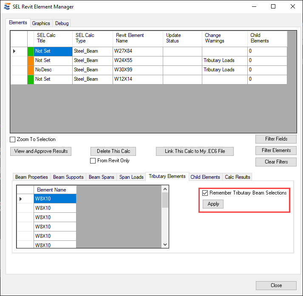Image resolution: width=303 pixels, height=296 pixels.
Task: Open the Filter Fields dialog
Action: pyautogui.click(x=276, y=139)
